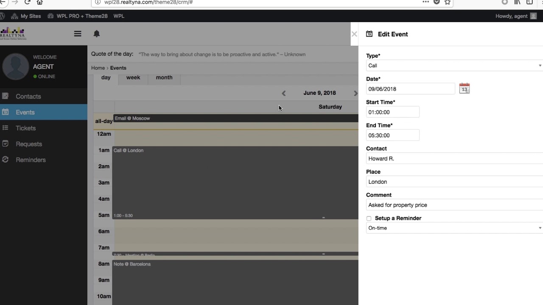The height and width of the screenshot is (305, 543).
Task: Click the Comment field
Action: coord(454,205)
